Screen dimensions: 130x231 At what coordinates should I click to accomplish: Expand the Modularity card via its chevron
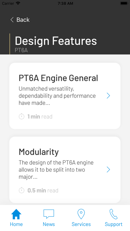click(x=108, y=170)
